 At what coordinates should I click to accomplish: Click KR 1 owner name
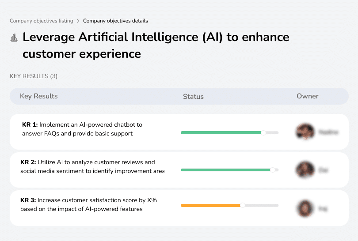328,132
